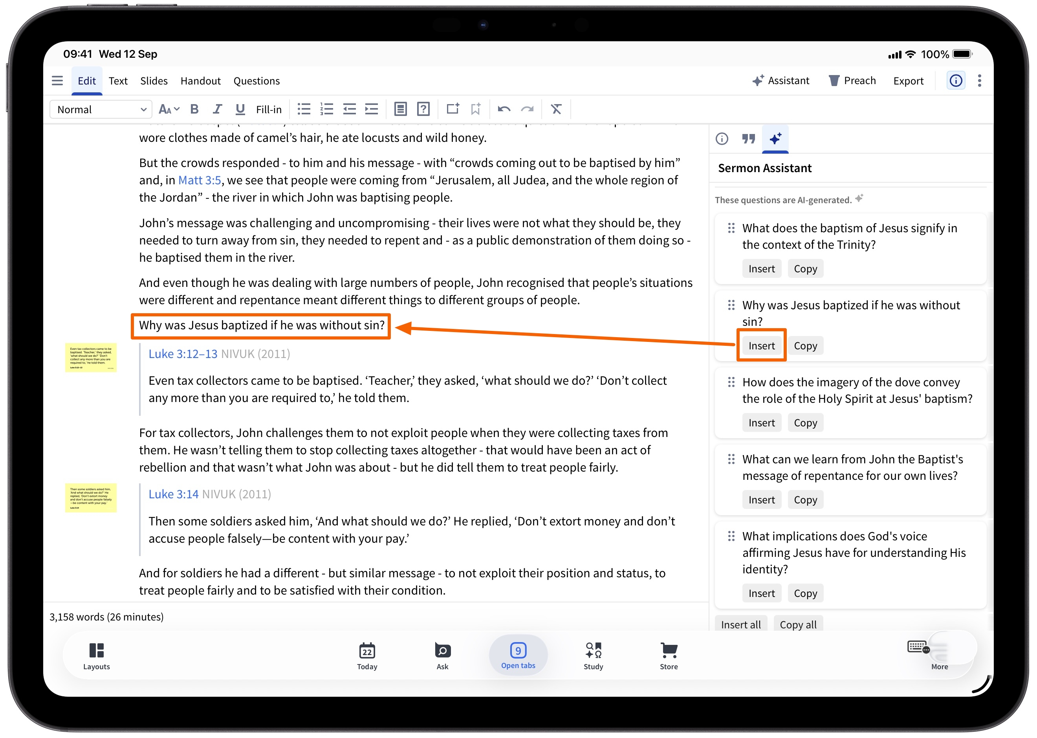Copy the dove imagery question
Screen dimensions: 1037x738
(805, 423)
